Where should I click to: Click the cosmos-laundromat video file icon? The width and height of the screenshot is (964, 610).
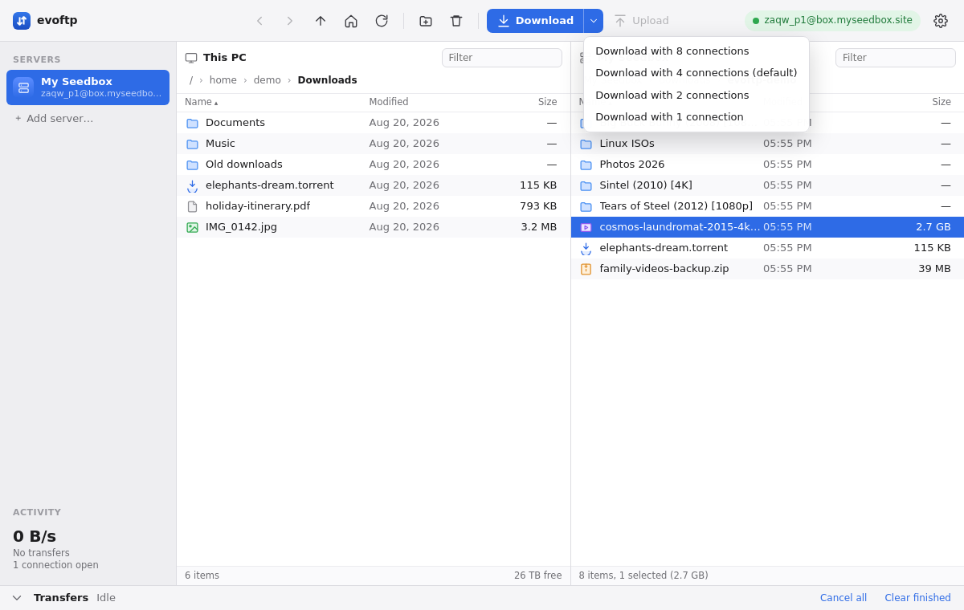coord(586,227)
